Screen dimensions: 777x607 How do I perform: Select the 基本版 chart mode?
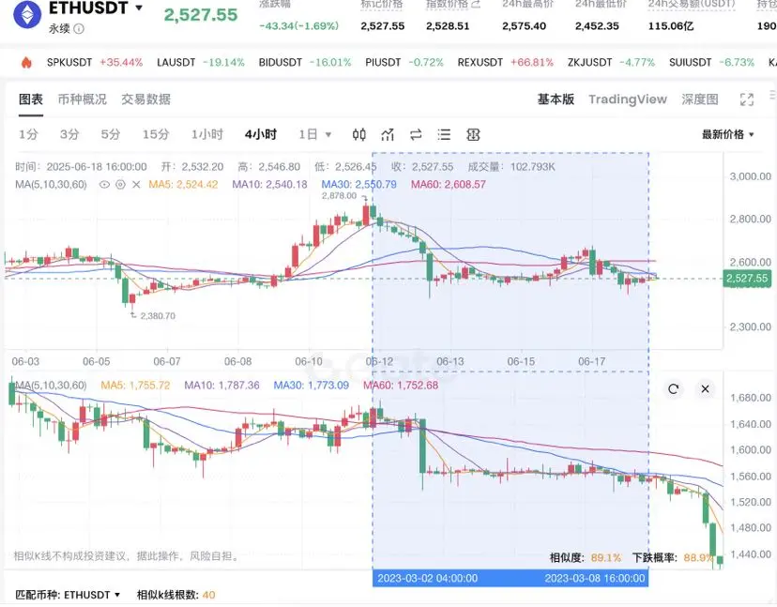(556, 99)
